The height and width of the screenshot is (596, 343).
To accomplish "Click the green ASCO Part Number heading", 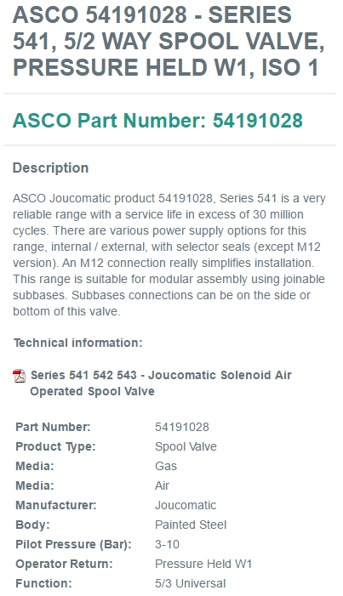I will click(x=157, y=121).
